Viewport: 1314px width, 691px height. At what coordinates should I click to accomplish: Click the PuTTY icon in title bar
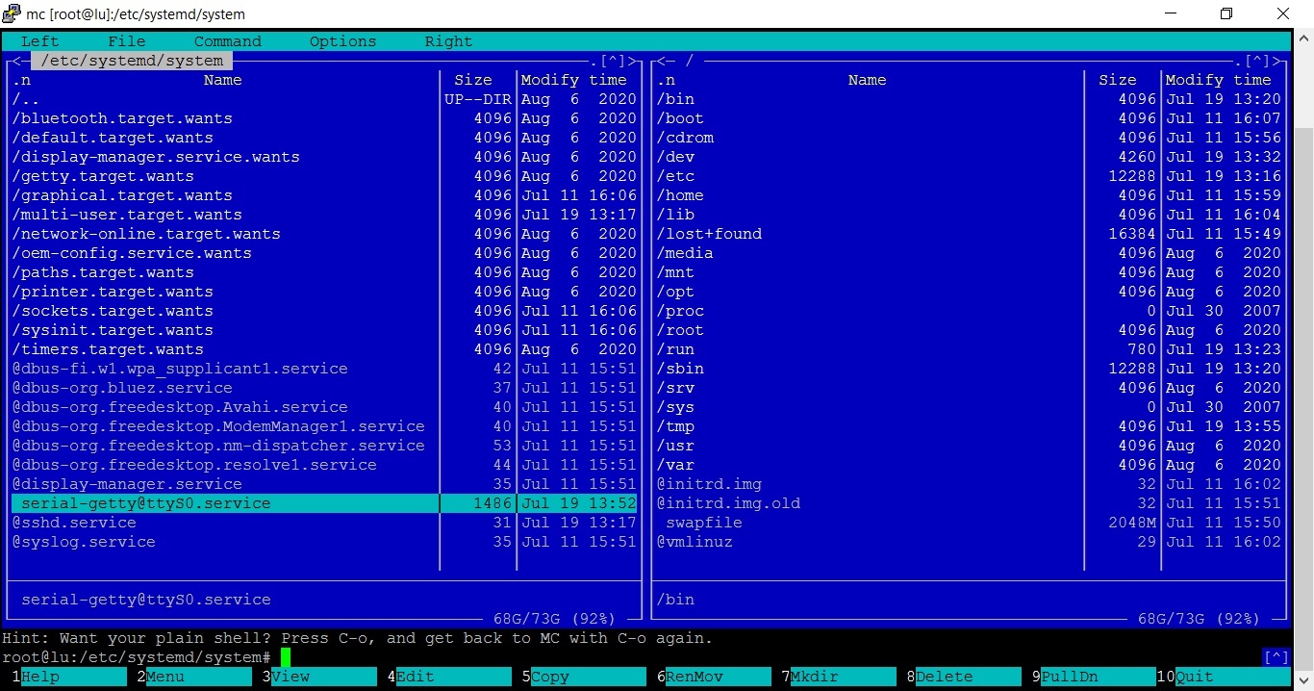13,13
